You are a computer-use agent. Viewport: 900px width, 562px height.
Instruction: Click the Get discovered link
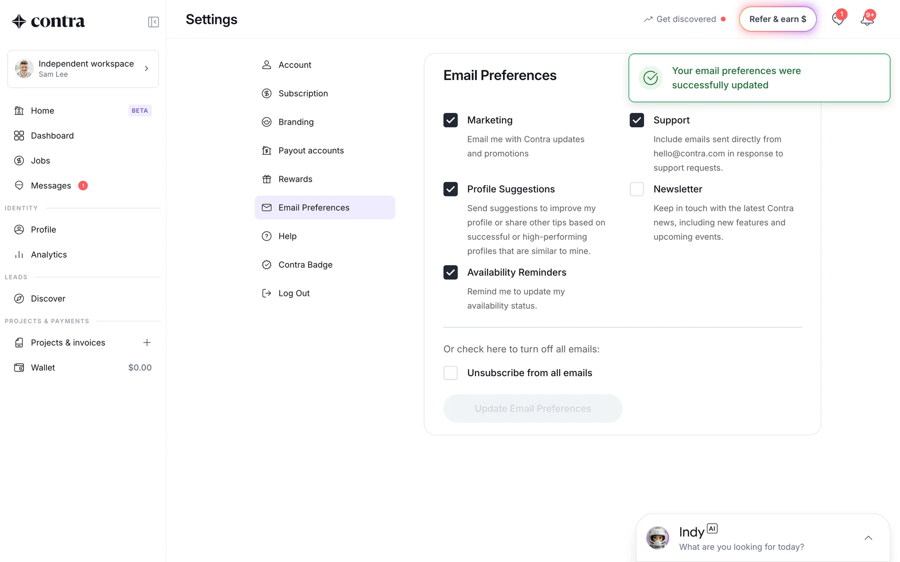pos(685,19)
